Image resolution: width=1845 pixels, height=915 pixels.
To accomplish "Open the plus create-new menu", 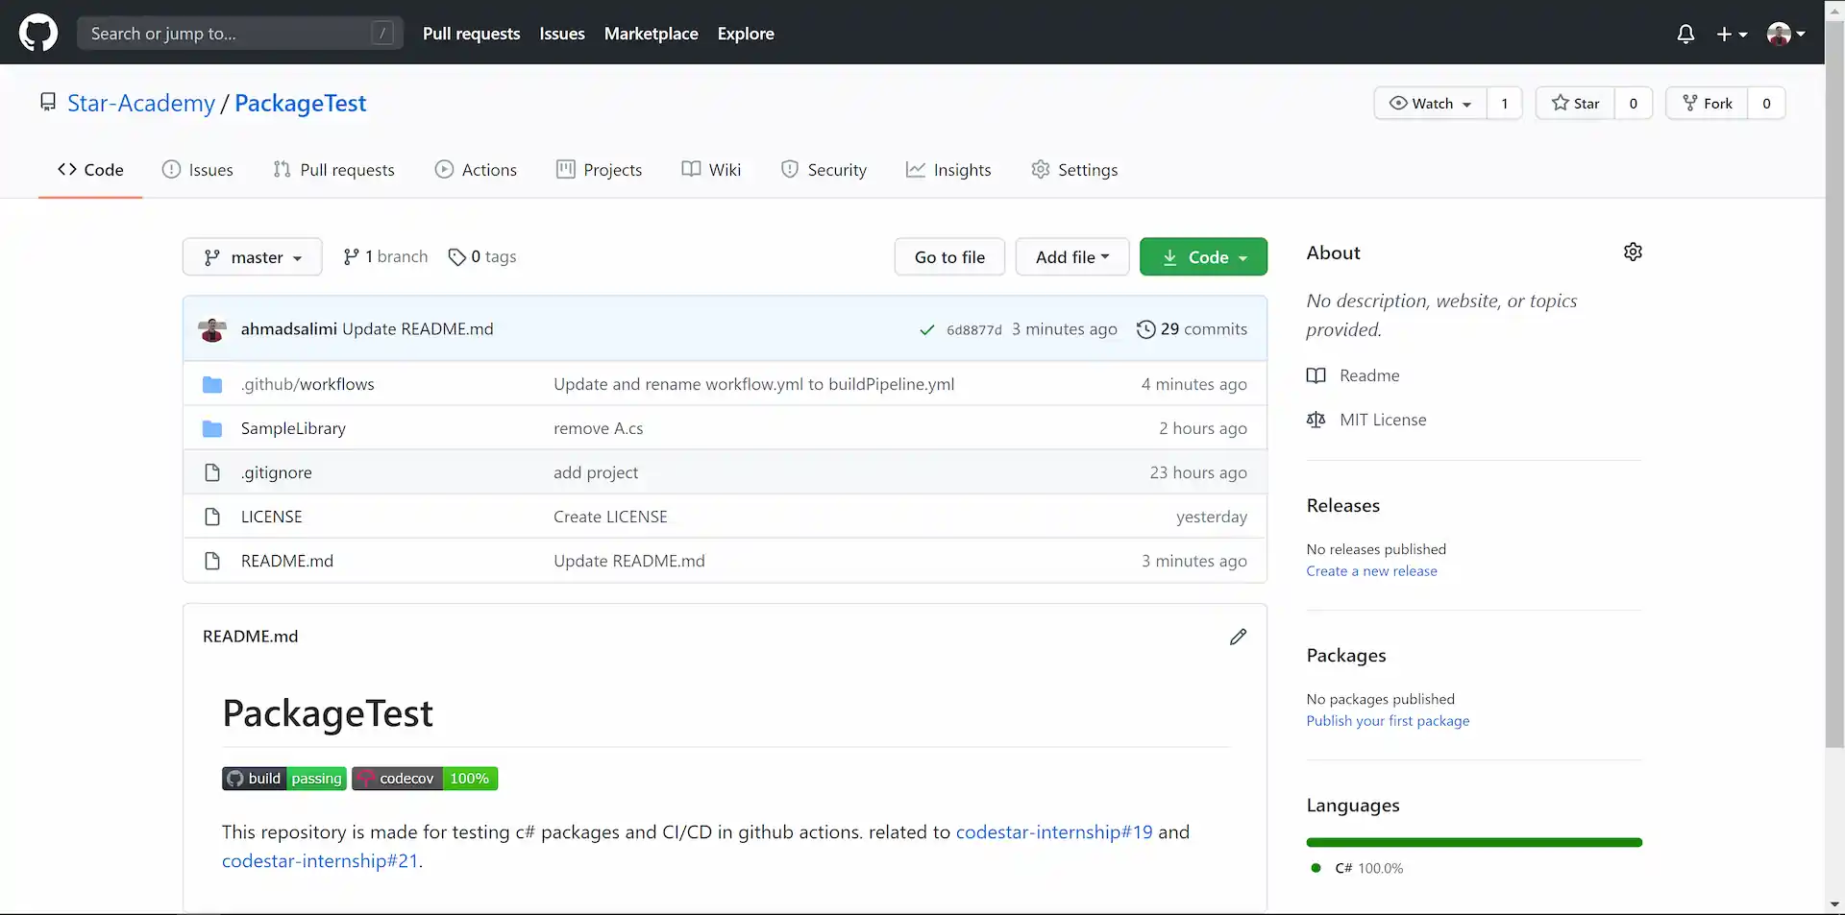I will [1732, 34].
